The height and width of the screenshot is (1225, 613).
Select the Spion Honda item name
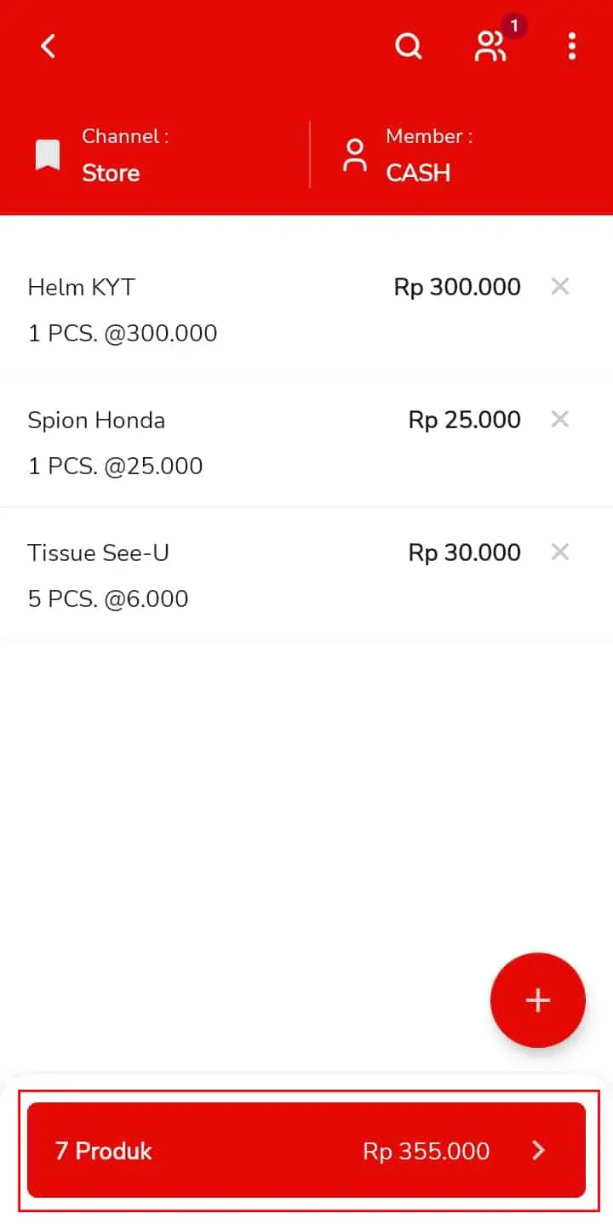click(x=96, y=420)
